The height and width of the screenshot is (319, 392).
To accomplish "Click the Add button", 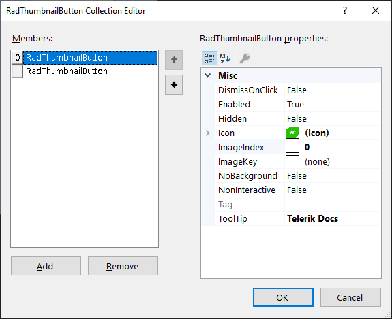I will pos(46,266).
